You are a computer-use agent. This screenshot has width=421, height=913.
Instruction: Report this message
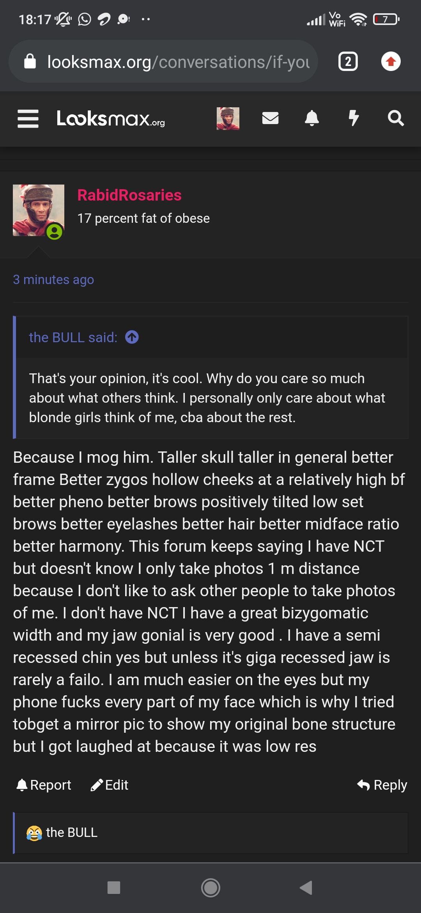[44, 785]
